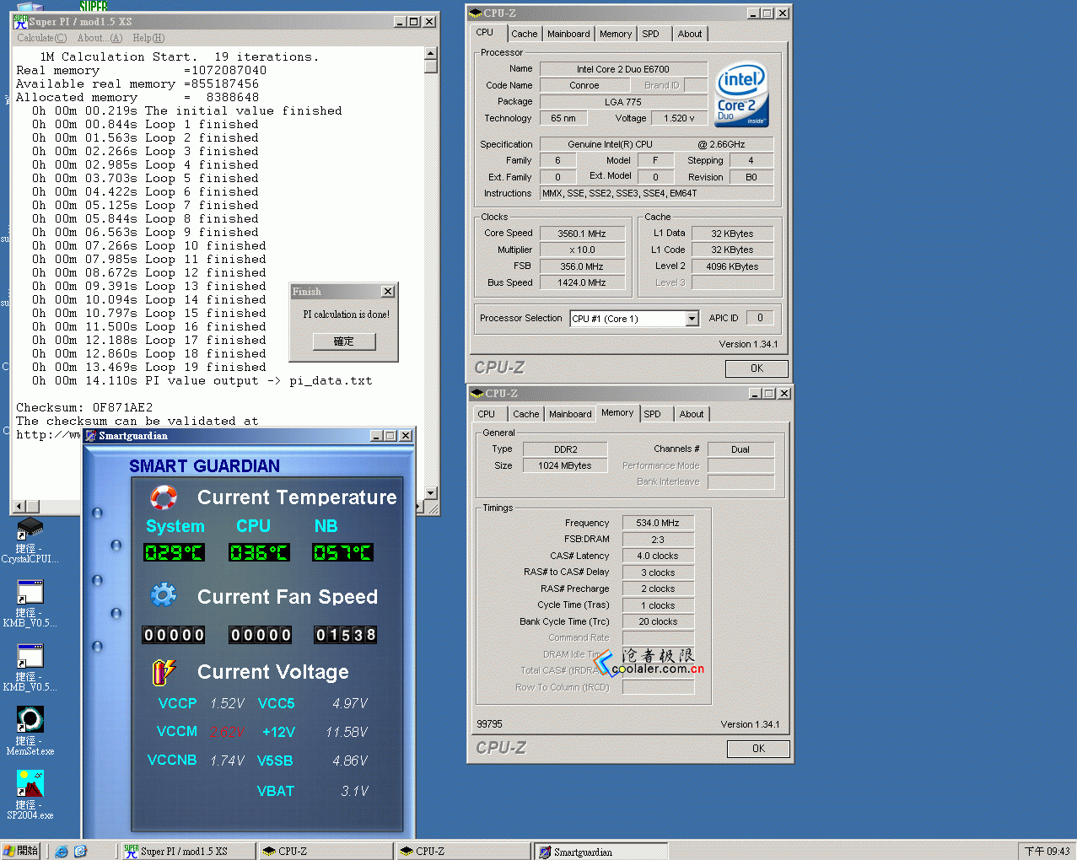Click the Intel Core 2 Duo logo
The width and height of the screenshot is (1077, 860).
pyautogui.click(x=741, y=94)
